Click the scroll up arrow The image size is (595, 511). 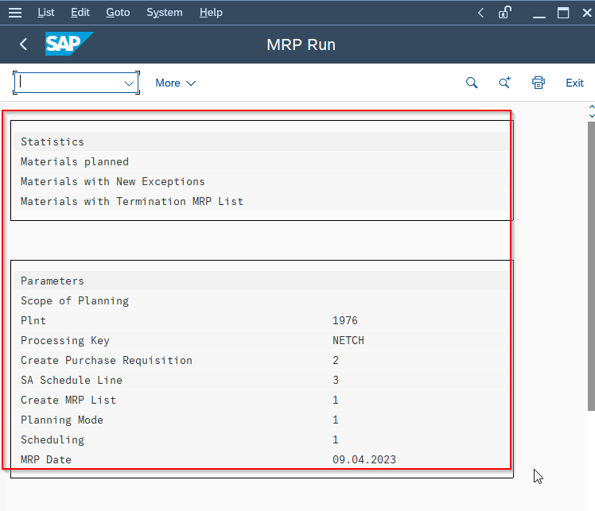592,107
